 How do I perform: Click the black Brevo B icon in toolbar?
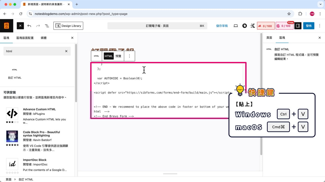(x=244, y=26)
